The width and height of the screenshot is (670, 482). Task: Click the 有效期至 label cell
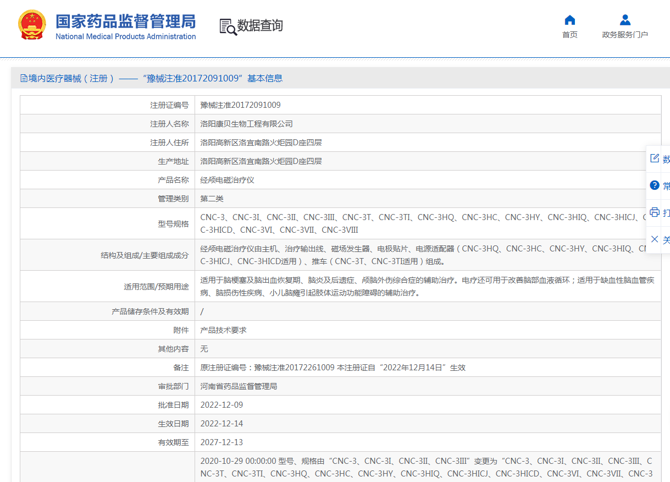coord(108,442)
